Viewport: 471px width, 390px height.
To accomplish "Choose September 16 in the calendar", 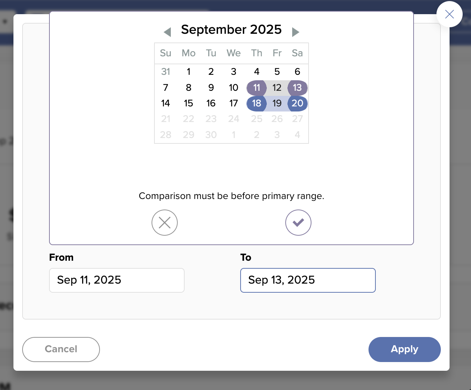I will click(211, 103).
